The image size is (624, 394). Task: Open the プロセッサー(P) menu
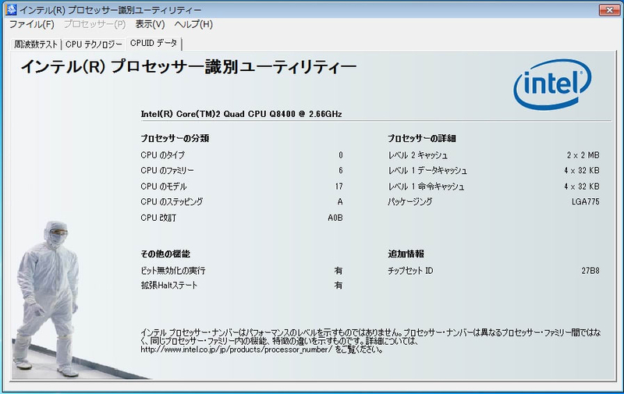(94, 24)
